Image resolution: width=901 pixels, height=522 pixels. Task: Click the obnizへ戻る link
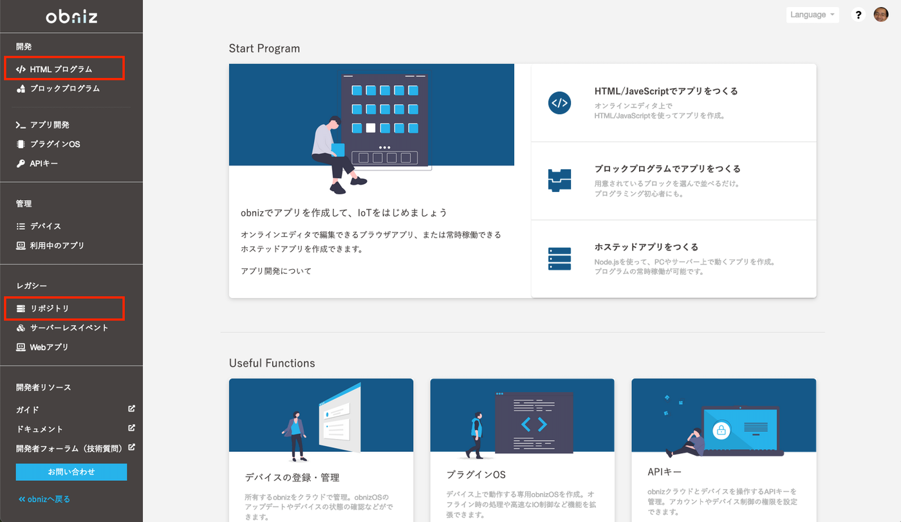click(44, 499)
